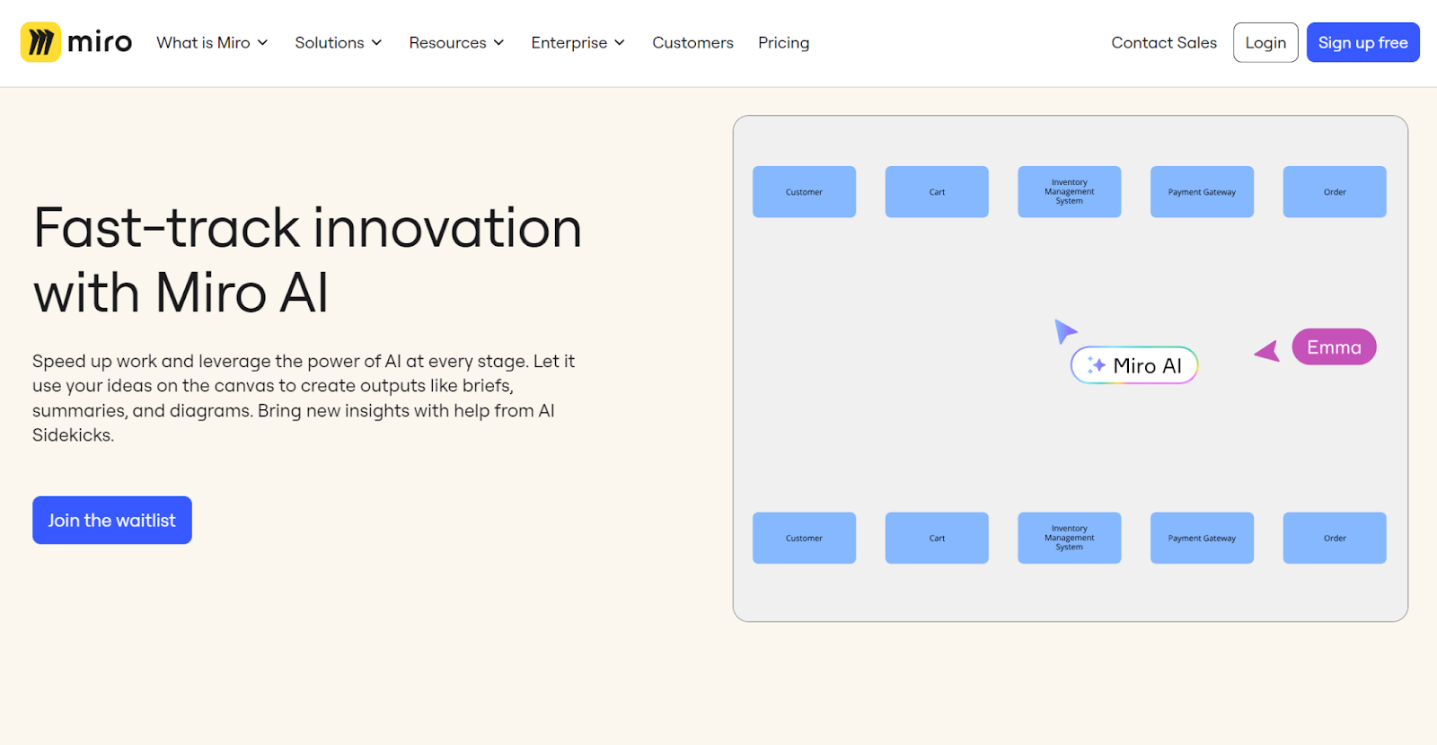This screenshot has width=1437, height=745.
Task: Click the blue cursor arrow above Miro AI
Action: click(1065, 331)
